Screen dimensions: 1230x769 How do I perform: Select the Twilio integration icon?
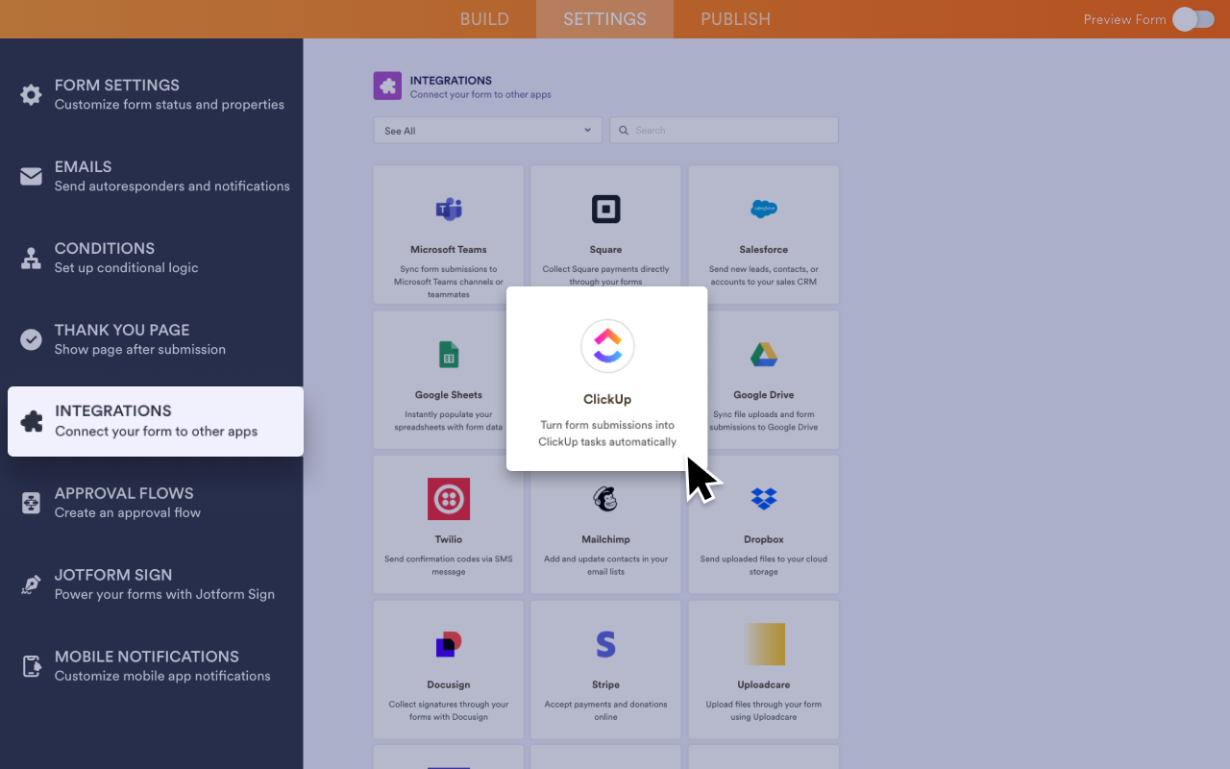coord(448,499)
